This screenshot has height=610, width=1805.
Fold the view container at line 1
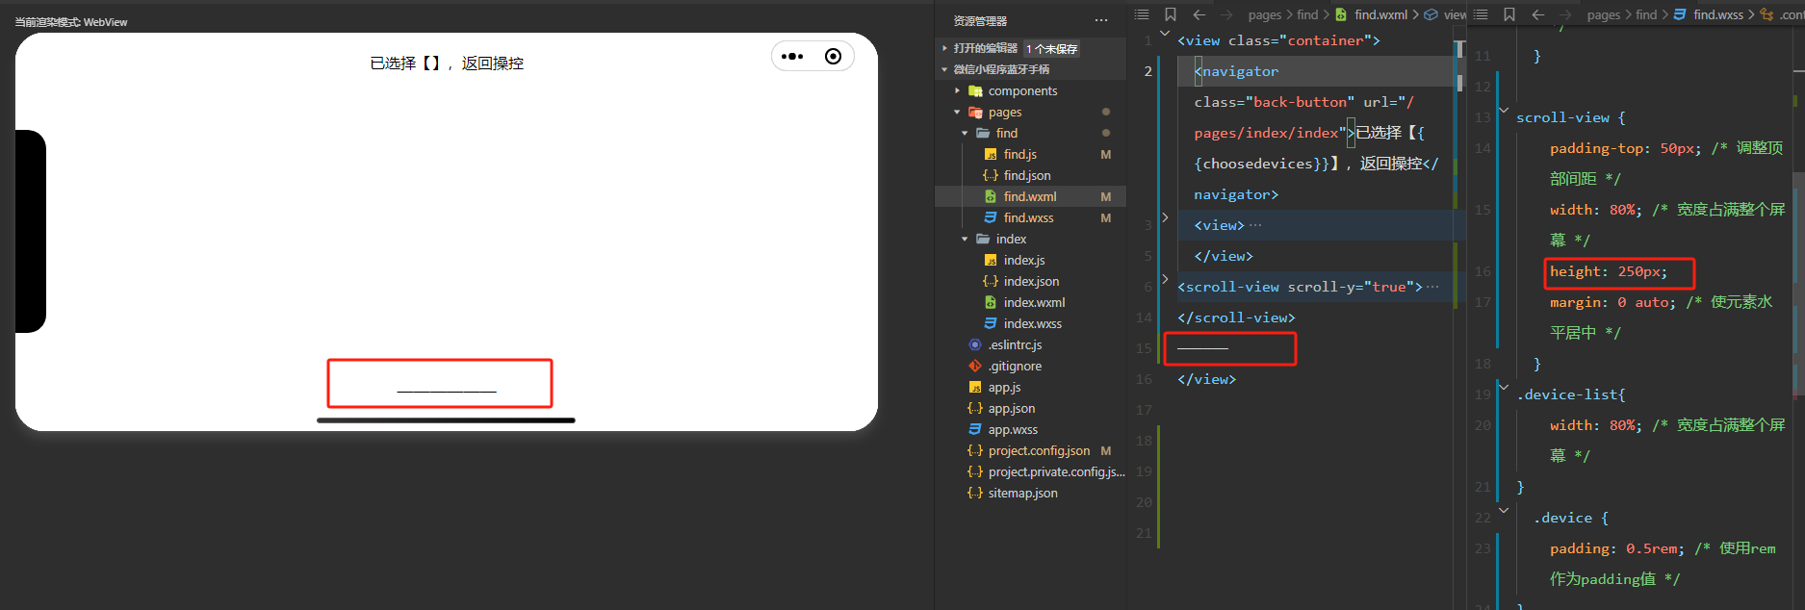click(1165, 34)
